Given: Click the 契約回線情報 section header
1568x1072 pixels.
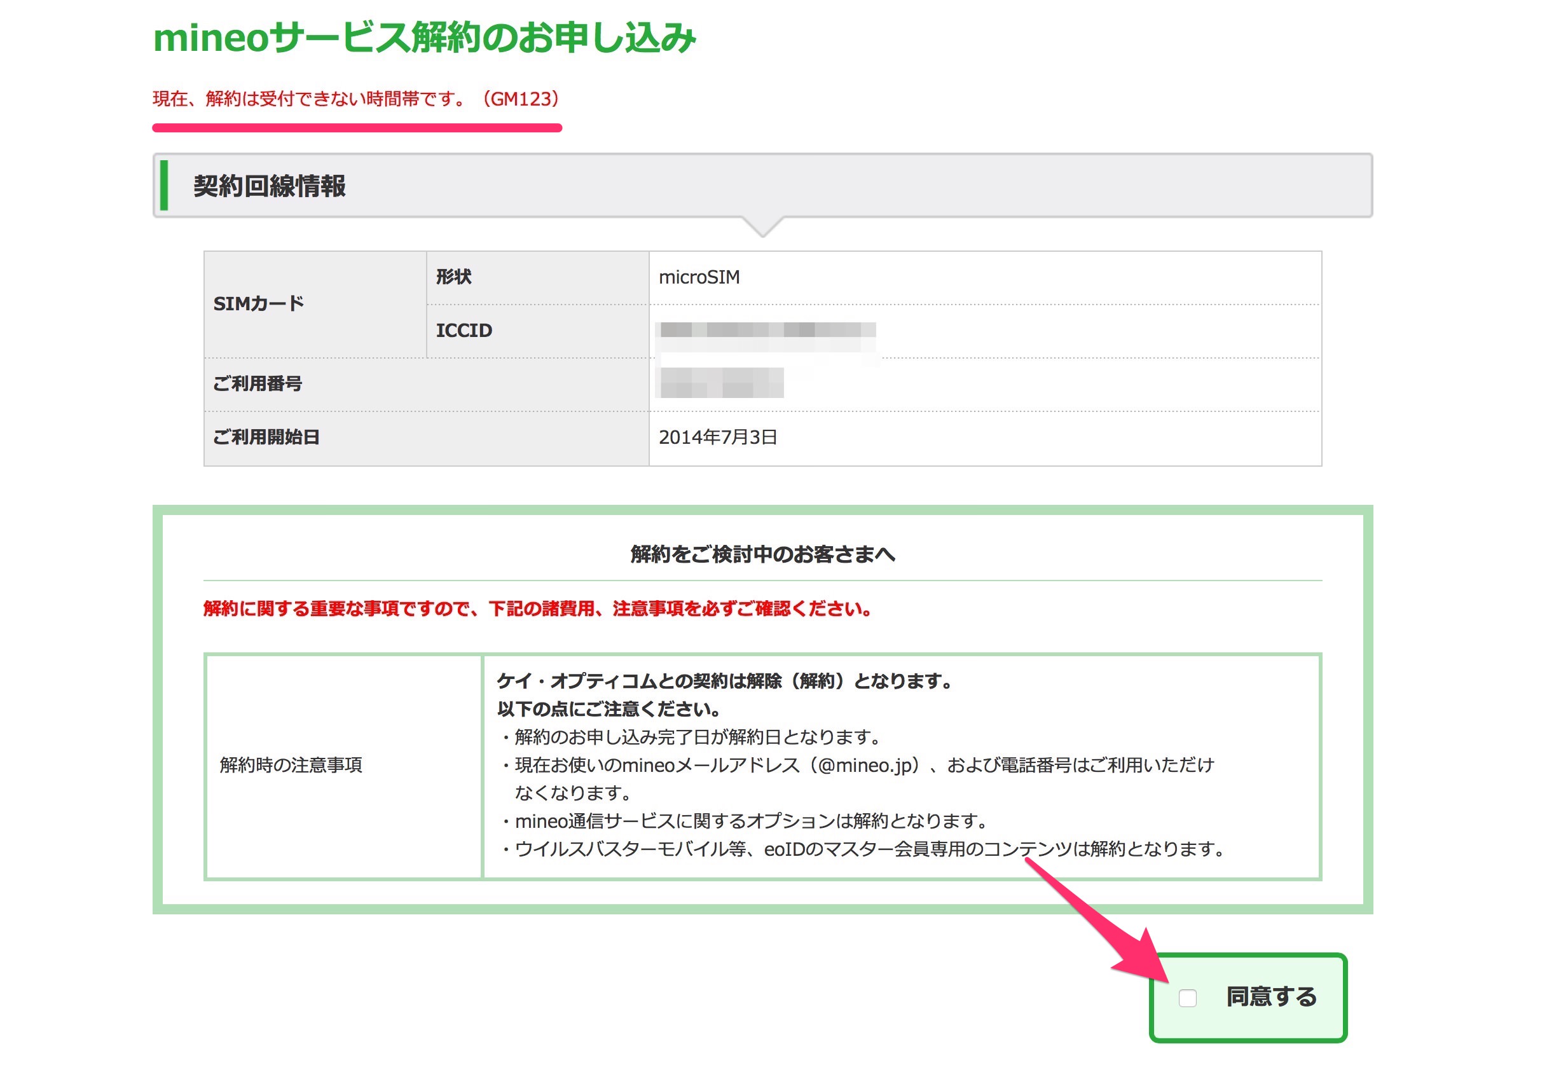Looking at the screenshot, I should (x=762, y=186).
